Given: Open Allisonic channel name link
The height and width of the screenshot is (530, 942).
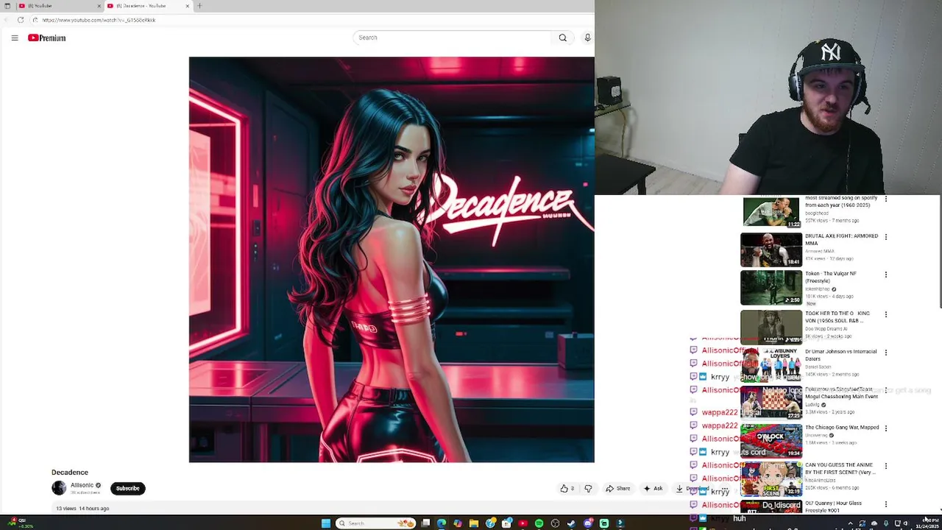Looking at the screenshot, I should (82, 485).
